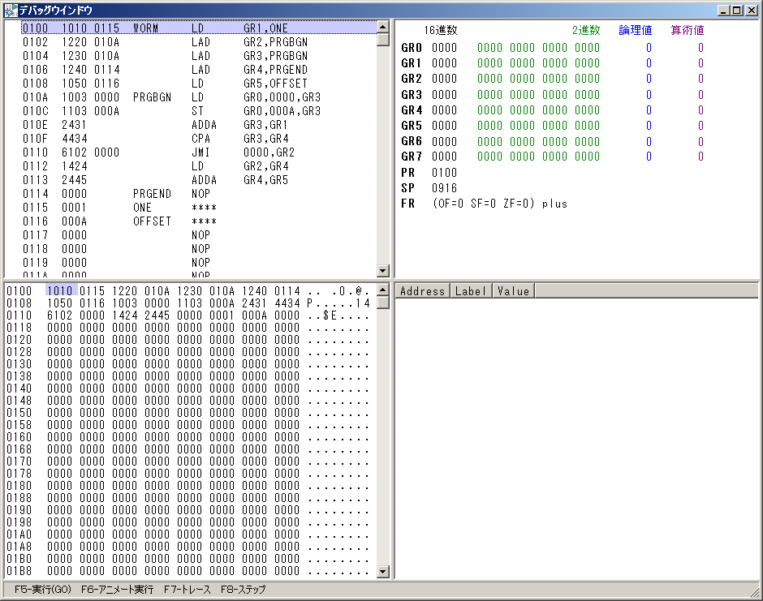Image resolution: width=763 pixels, height=601 pixels.
Task: Click GR5 register label
Action: (412, 126)
